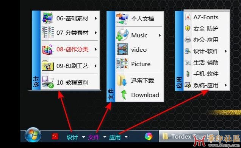Click the Download green arrow icon

[124, 95]
